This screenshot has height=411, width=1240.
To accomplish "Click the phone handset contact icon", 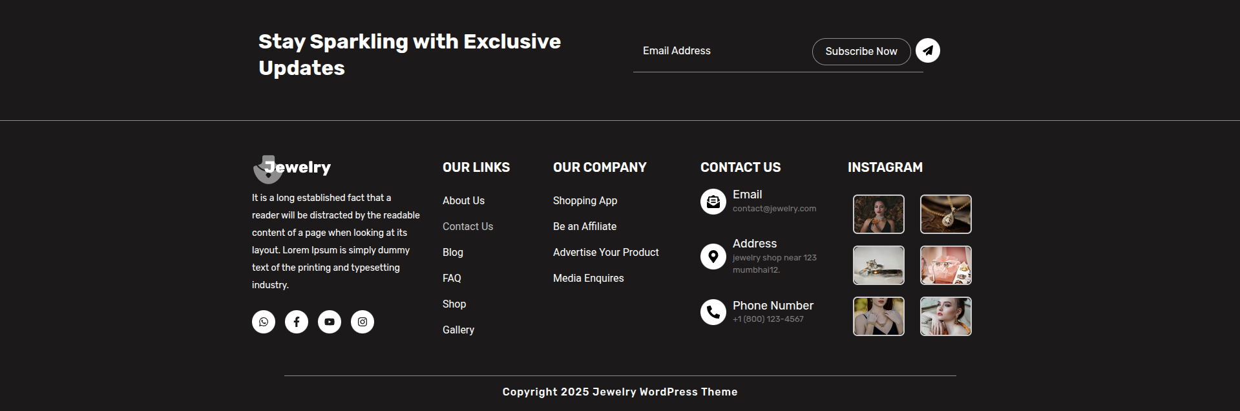I will (713, 312).
